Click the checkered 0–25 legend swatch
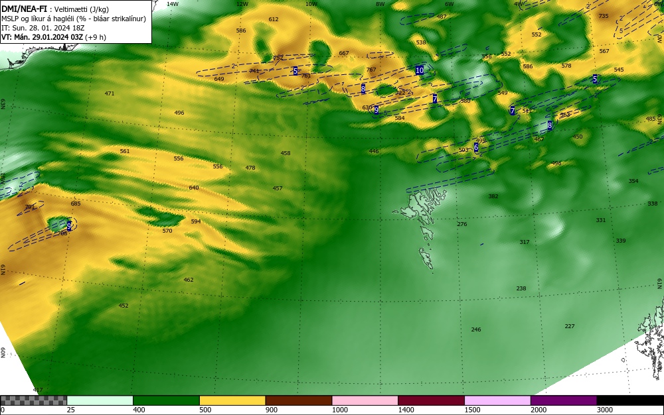The height and width of the screenshot is (415, 664). [x=33, y=400]
